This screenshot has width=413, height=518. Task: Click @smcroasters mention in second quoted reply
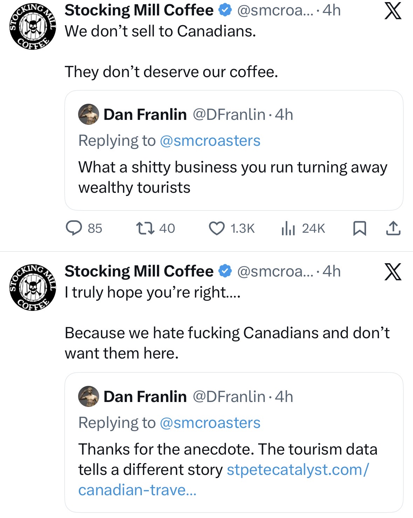210,423
